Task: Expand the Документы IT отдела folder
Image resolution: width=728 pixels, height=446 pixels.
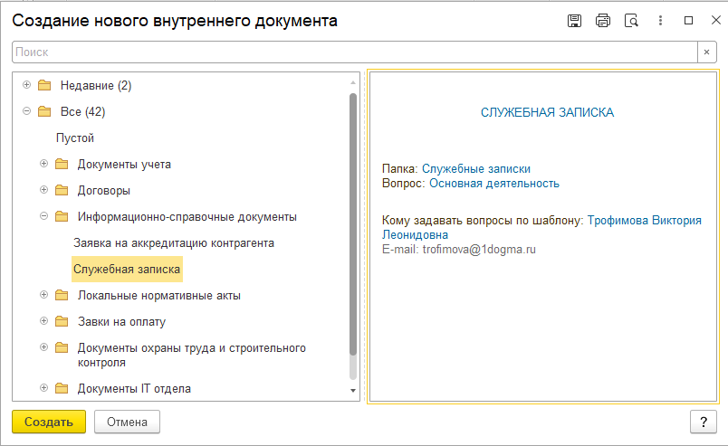Action: click(x=44, y=389)
